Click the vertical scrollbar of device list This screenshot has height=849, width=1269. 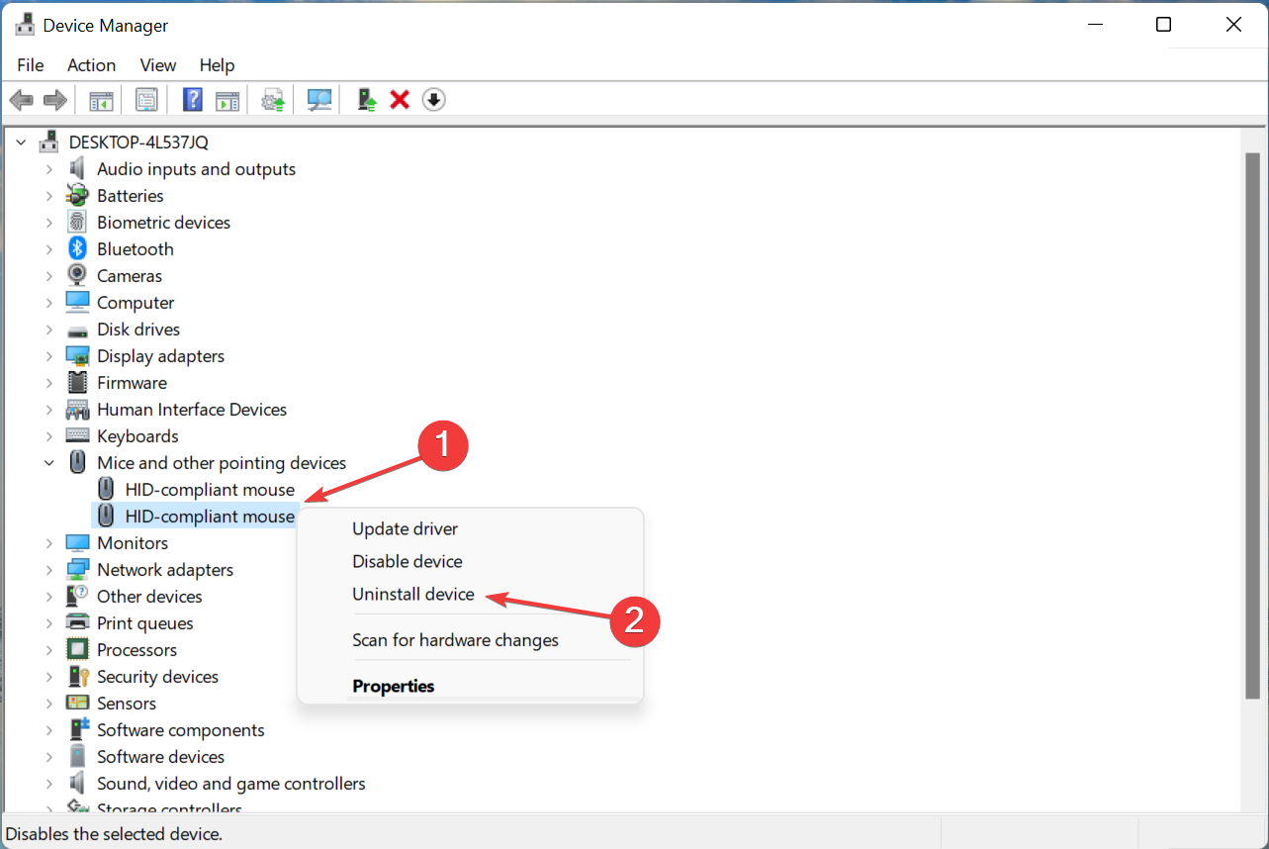tap(1253, 425)
